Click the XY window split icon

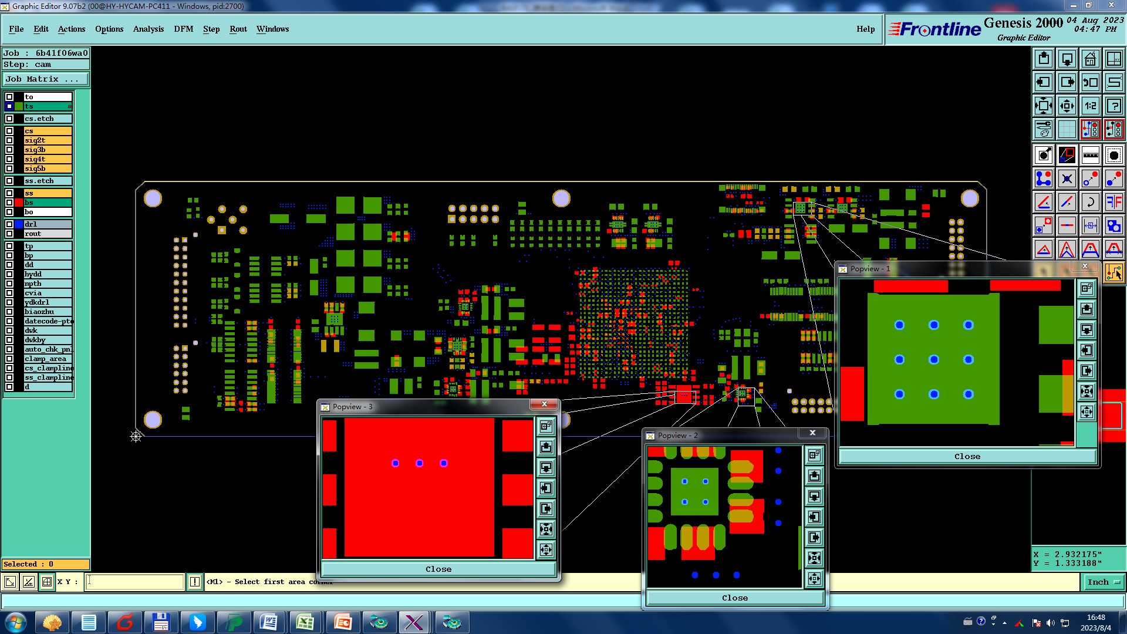(1114, 59)
